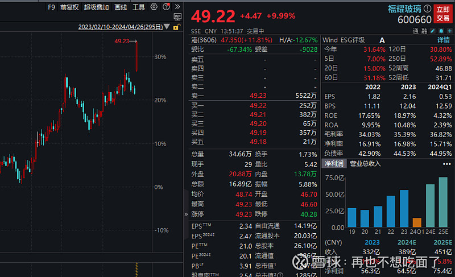Click the PE TTM value 21.0
The image size is (455, 277).
coord(246,246)
